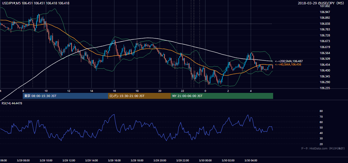This screenshot has height=163, width=348.
Task: Click hour label 12 above the session bars
Action: [x=69, y=91]
